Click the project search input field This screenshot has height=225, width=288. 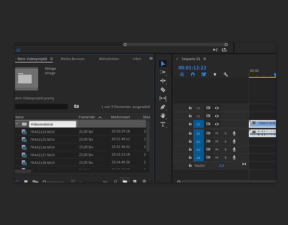pos(42,106)
